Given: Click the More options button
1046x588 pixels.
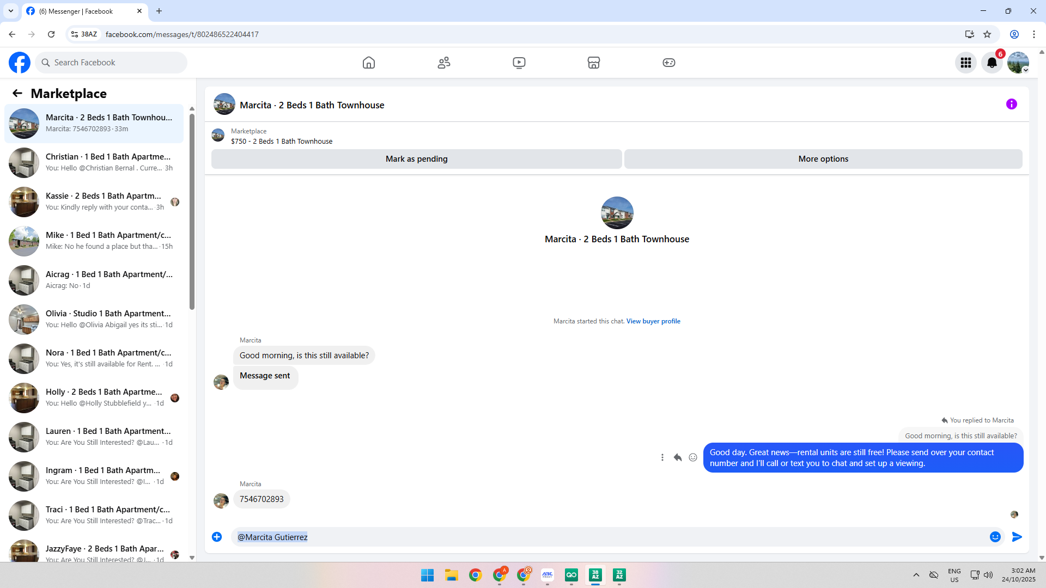Looking at the screenshot, I should (x=823, y=159).
